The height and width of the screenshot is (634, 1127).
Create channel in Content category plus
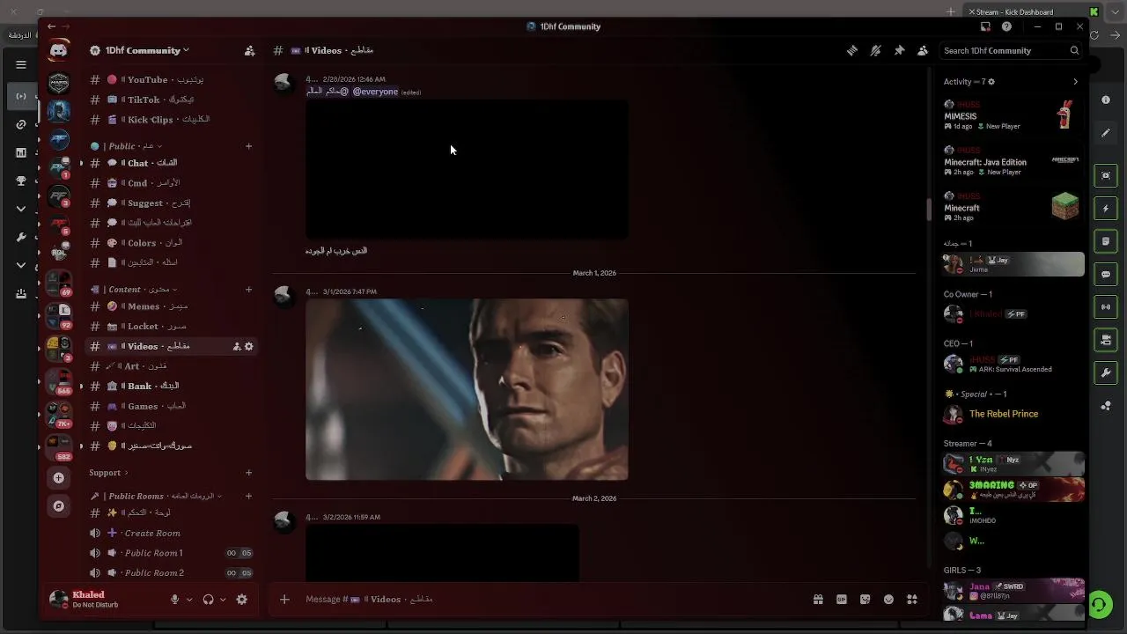point(248,290)
